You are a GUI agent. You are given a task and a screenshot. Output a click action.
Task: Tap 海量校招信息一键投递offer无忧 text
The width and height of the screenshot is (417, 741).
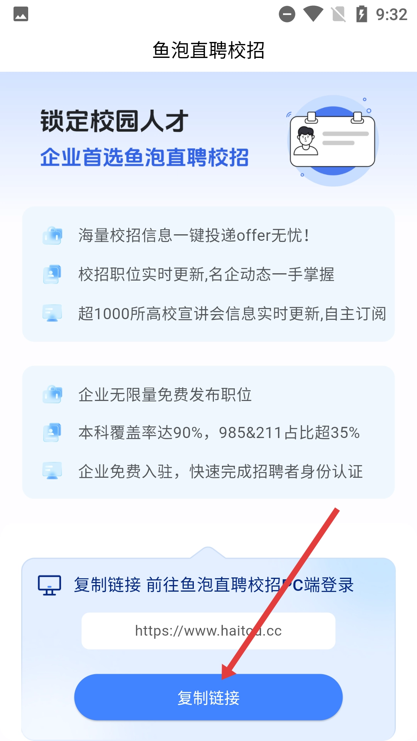pos(194,235)
